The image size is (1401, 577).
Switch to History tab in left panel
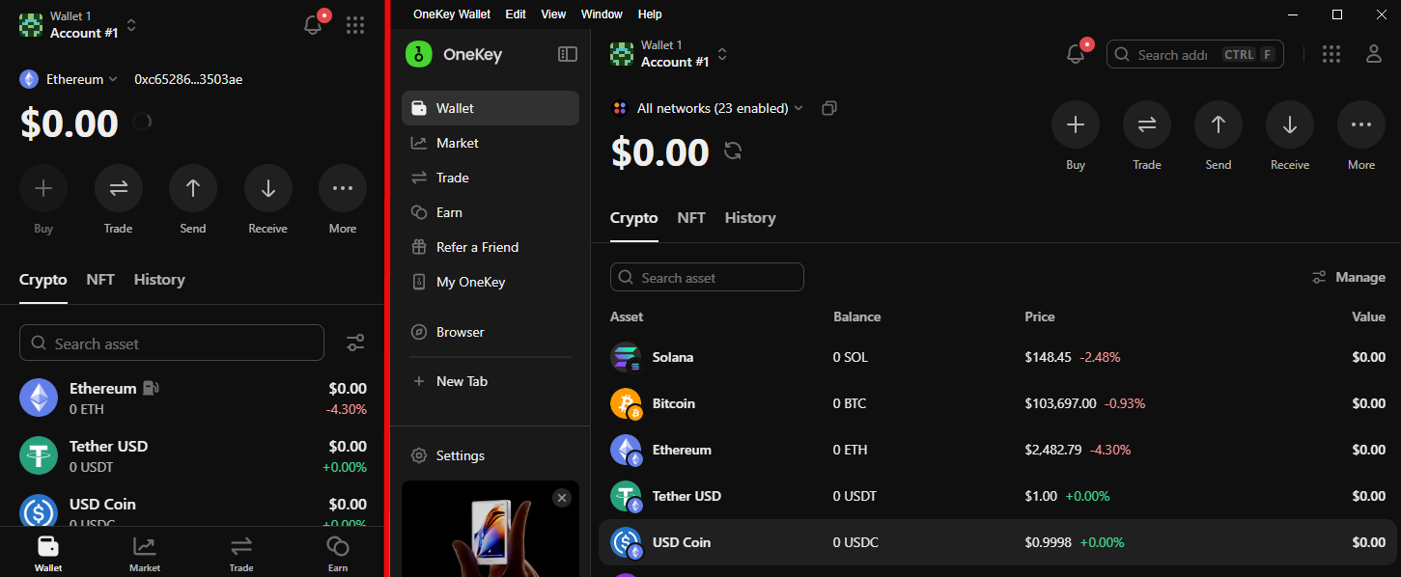coord(159,280)
